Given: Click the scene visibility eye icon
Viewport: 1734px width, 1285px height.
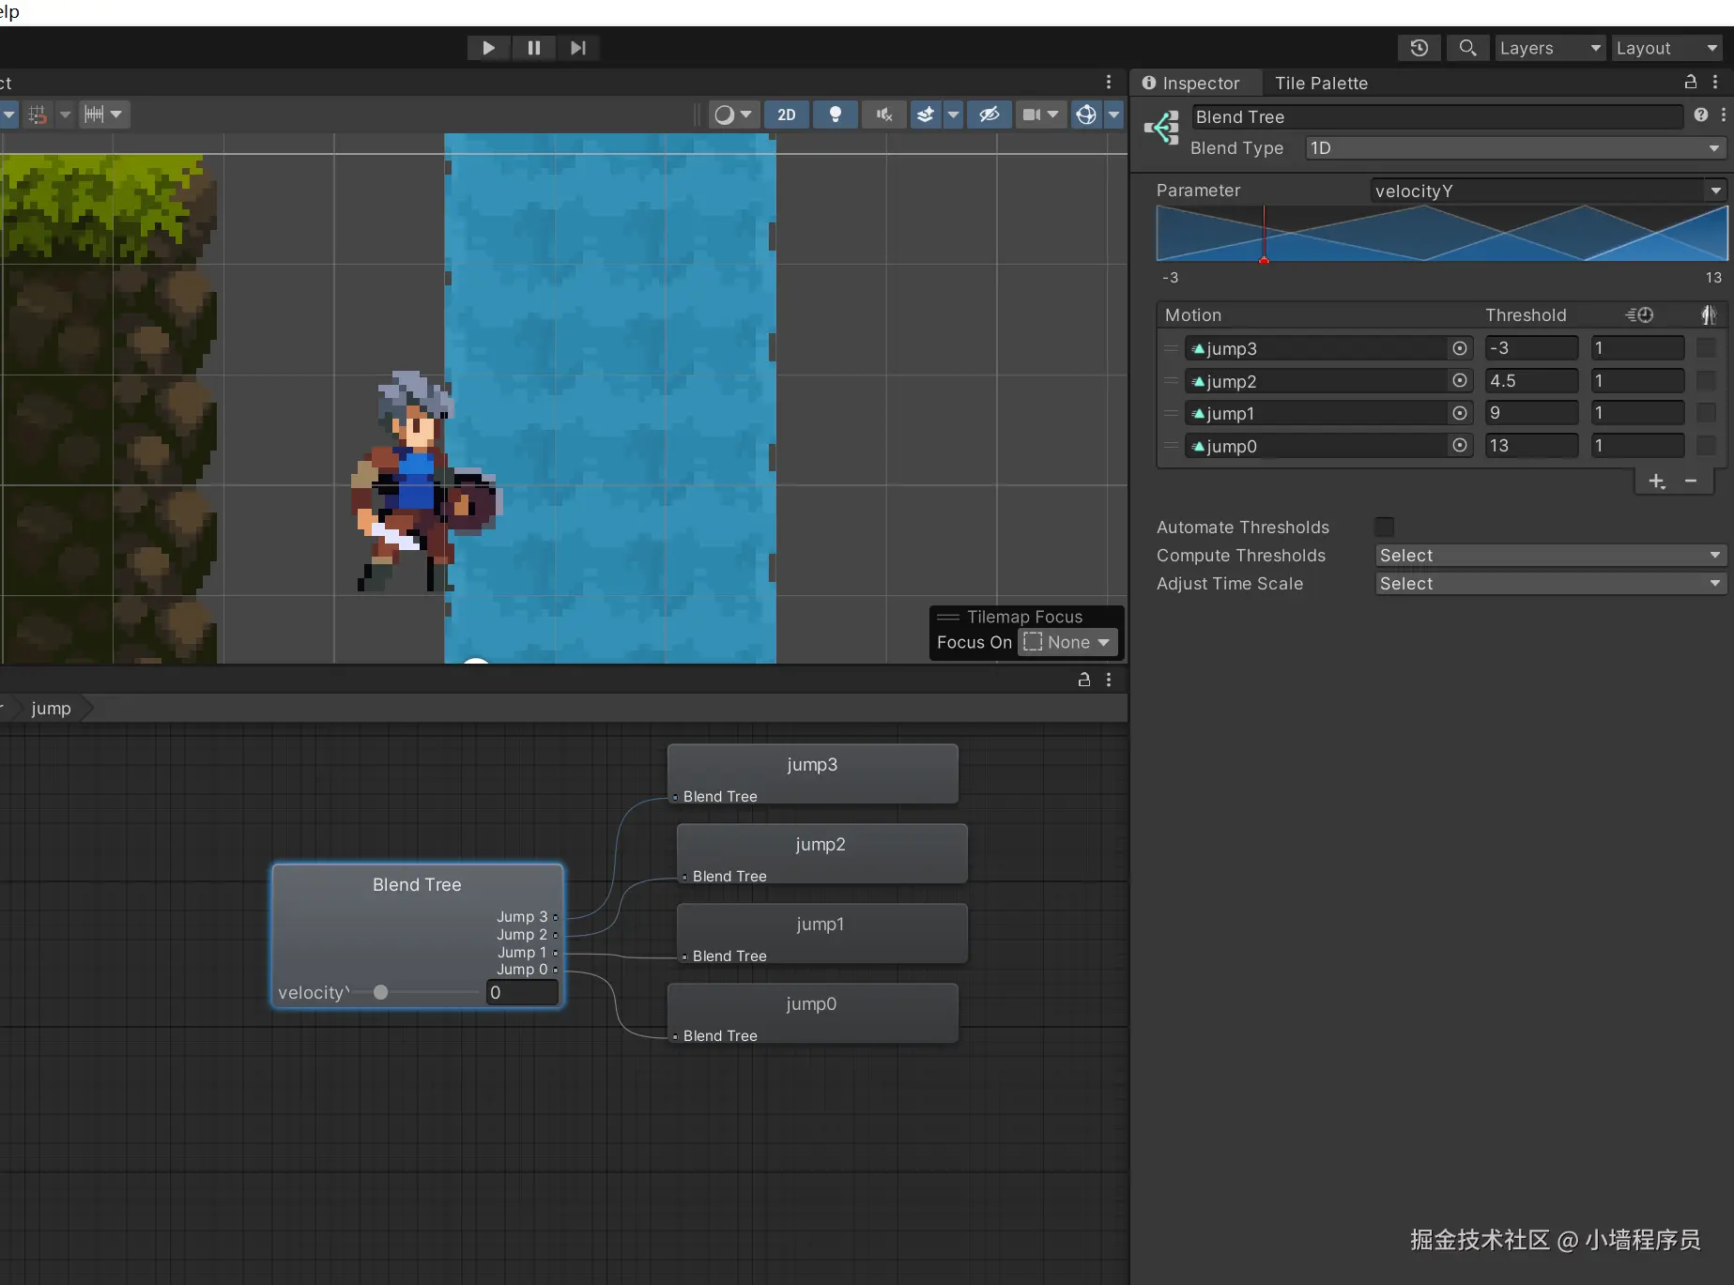Looking at the screenshot, I should (989, 115).
